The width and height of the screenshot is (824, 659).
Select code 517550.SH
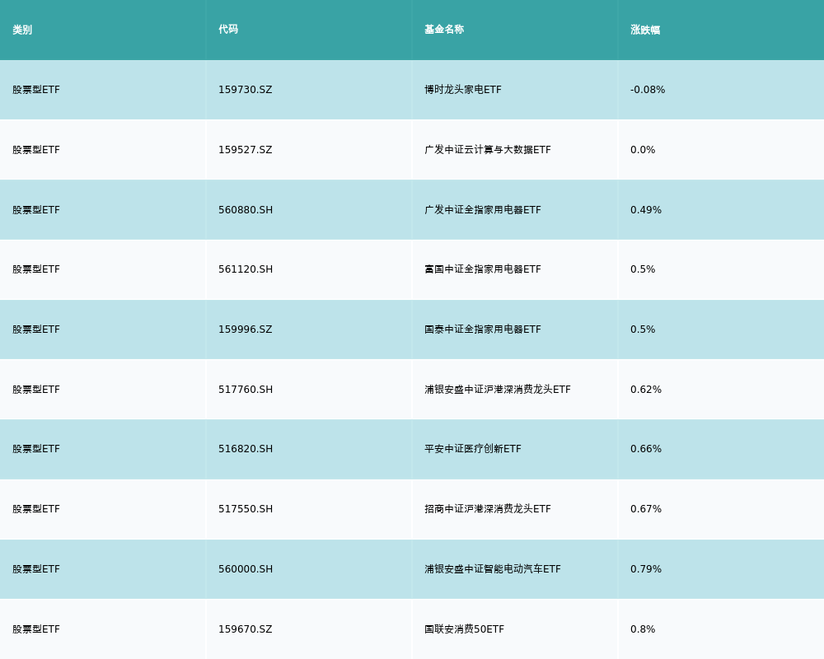coord(246,509)
